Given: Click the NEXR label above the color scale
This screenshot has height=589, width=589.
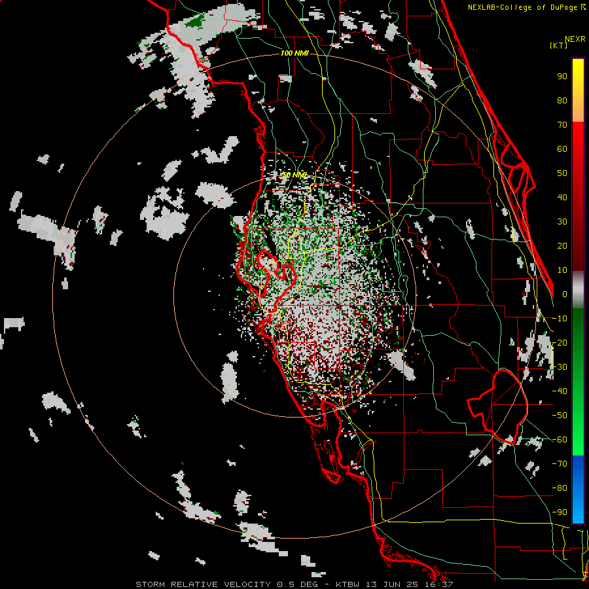Looking at the screenshot, I should coord(575,39).
